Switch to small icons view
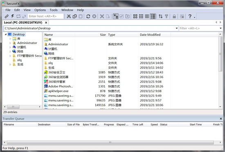This screenshot has height=152, width=225. pyautogui.click(x=141, y=16)
